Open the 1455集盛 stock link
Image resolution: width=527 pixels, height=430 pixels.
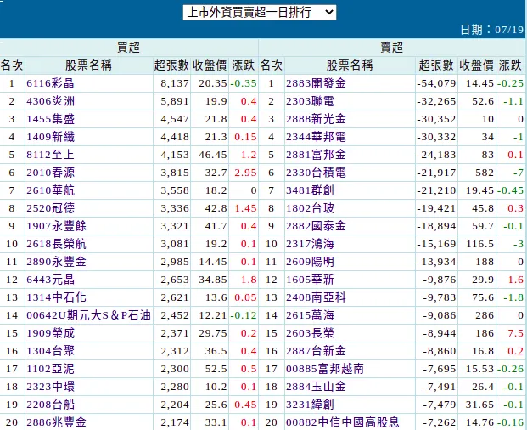(x=50, y=119)
